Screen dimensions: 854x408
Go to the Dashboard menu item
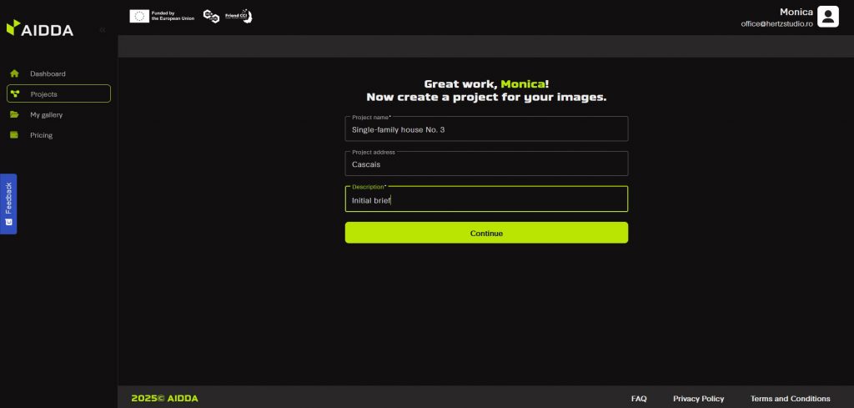[48, 73]
